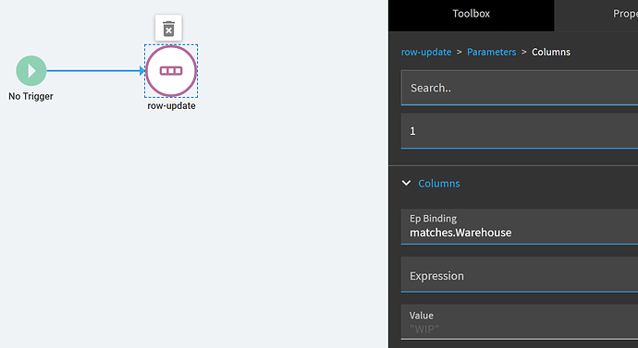Open the Toolbox tab

point(472,14)
